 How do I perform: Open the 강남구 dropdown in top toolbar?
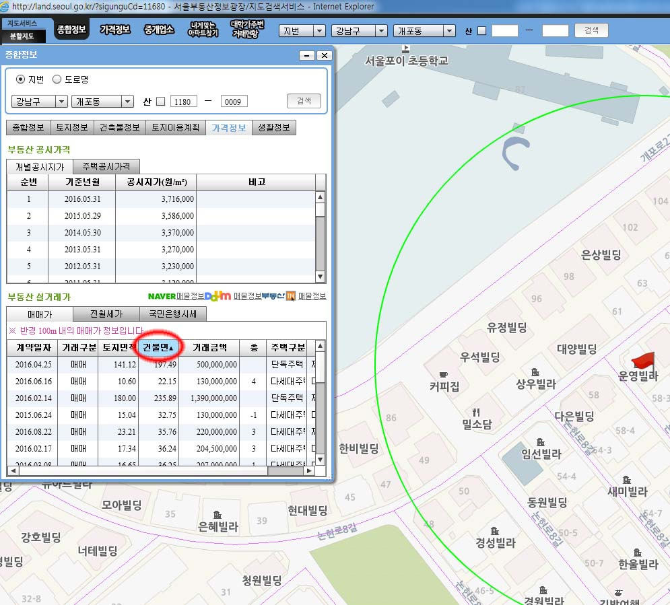360,31
